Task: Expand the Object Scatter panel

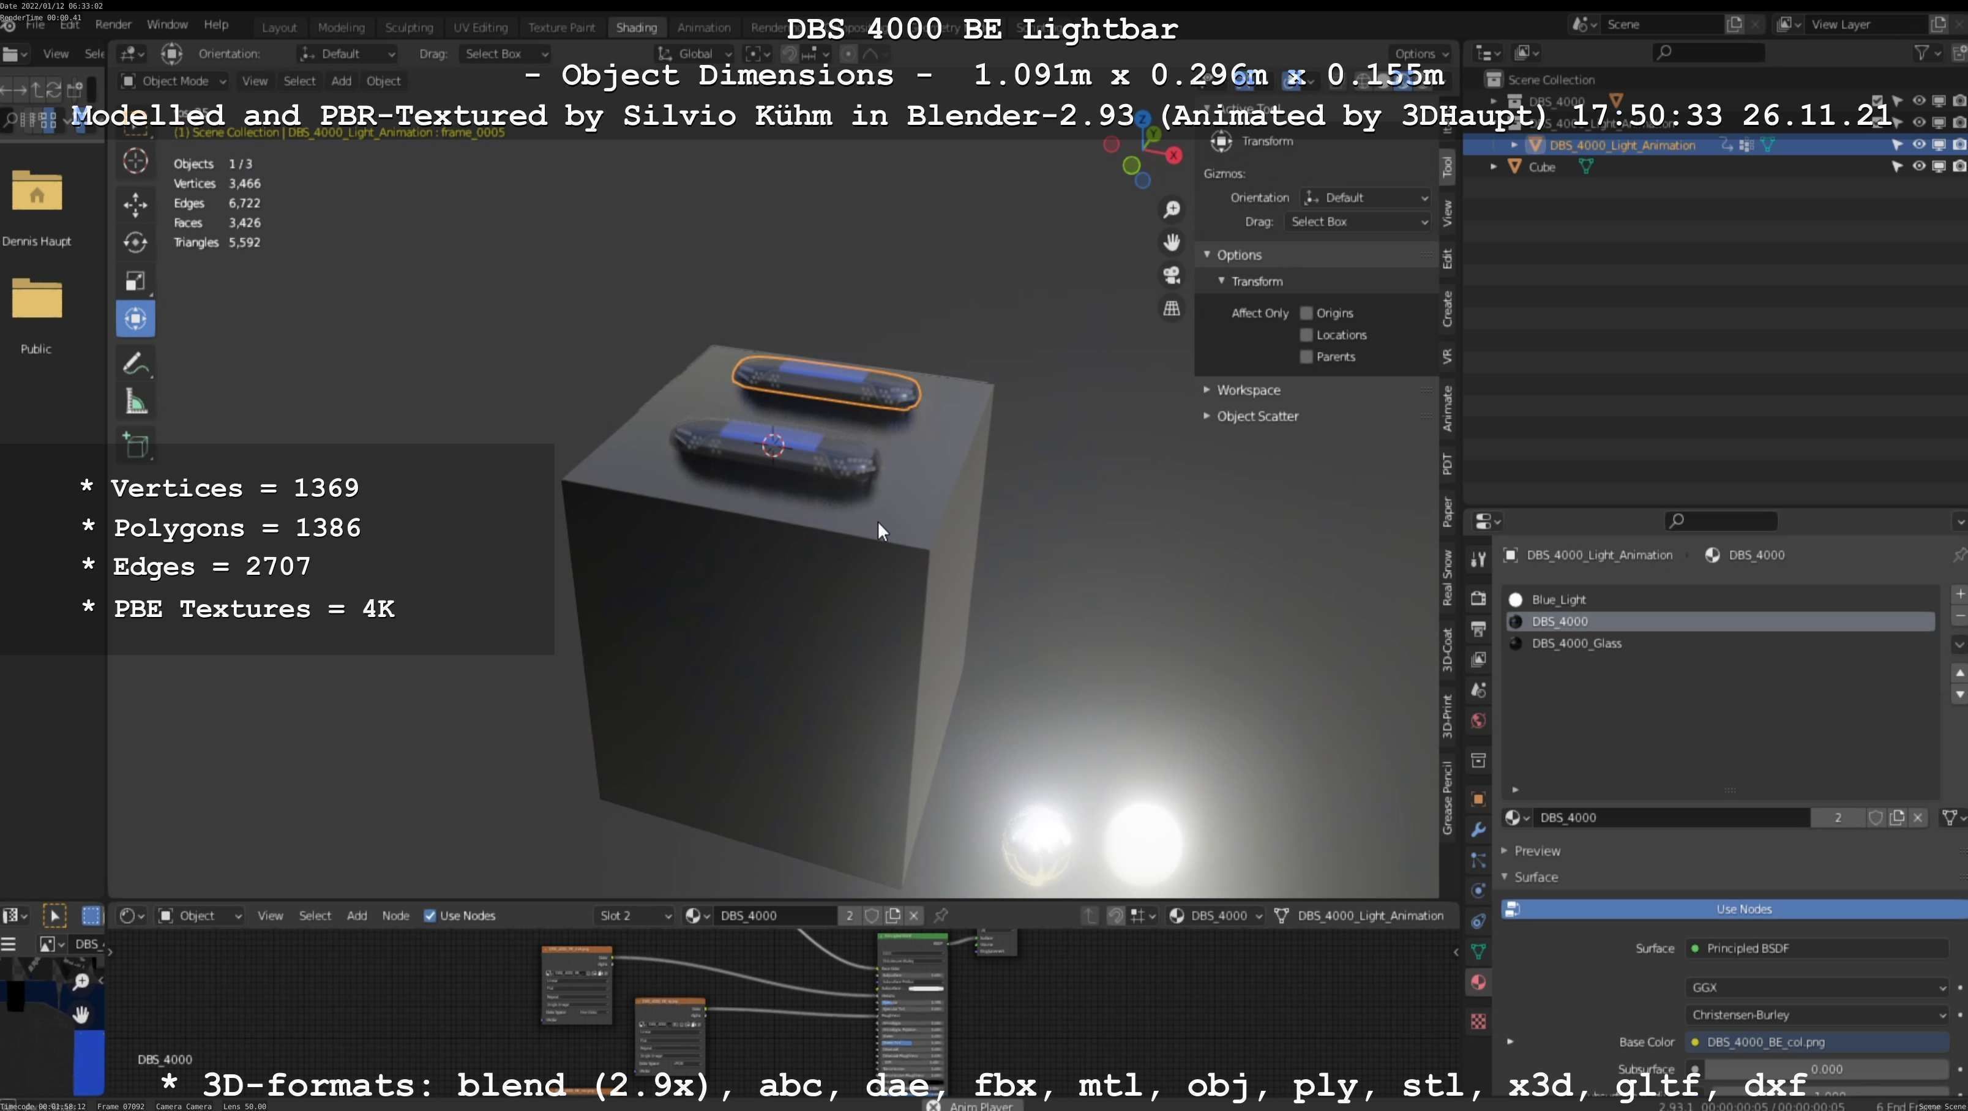Action: (x=1257, y=416)
